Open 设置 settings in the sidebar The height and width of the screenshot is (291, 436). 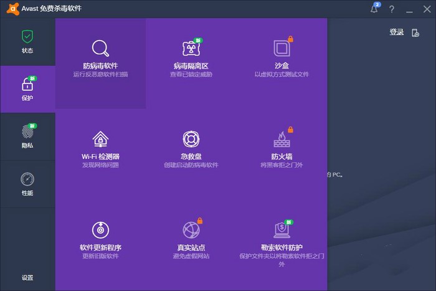[x=27, y=278]
